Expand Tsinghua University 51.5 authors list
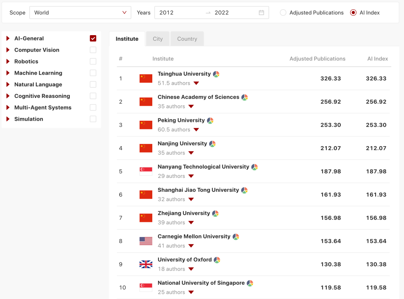The height and width of the screenshot is (299, 404). [x=196, y=83]
